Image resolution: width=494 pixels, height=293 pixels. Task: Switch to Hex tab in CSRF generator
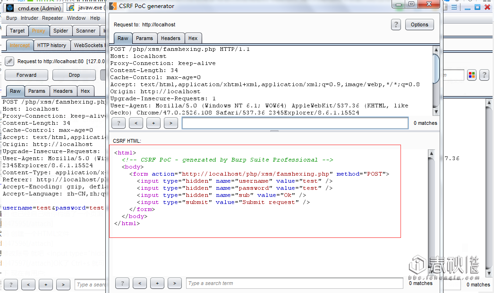pyautogui.click(x=193, y=38)
